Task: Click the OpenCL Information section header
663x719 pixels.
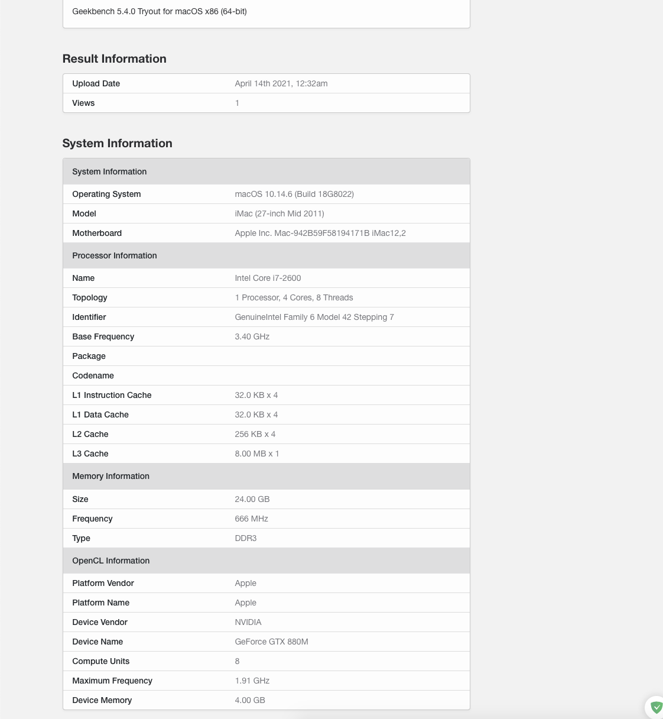Action: tap(111, 561)
